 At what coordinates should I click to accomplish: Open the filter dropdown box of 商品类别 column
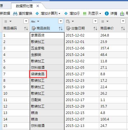[x=61, y=21]
